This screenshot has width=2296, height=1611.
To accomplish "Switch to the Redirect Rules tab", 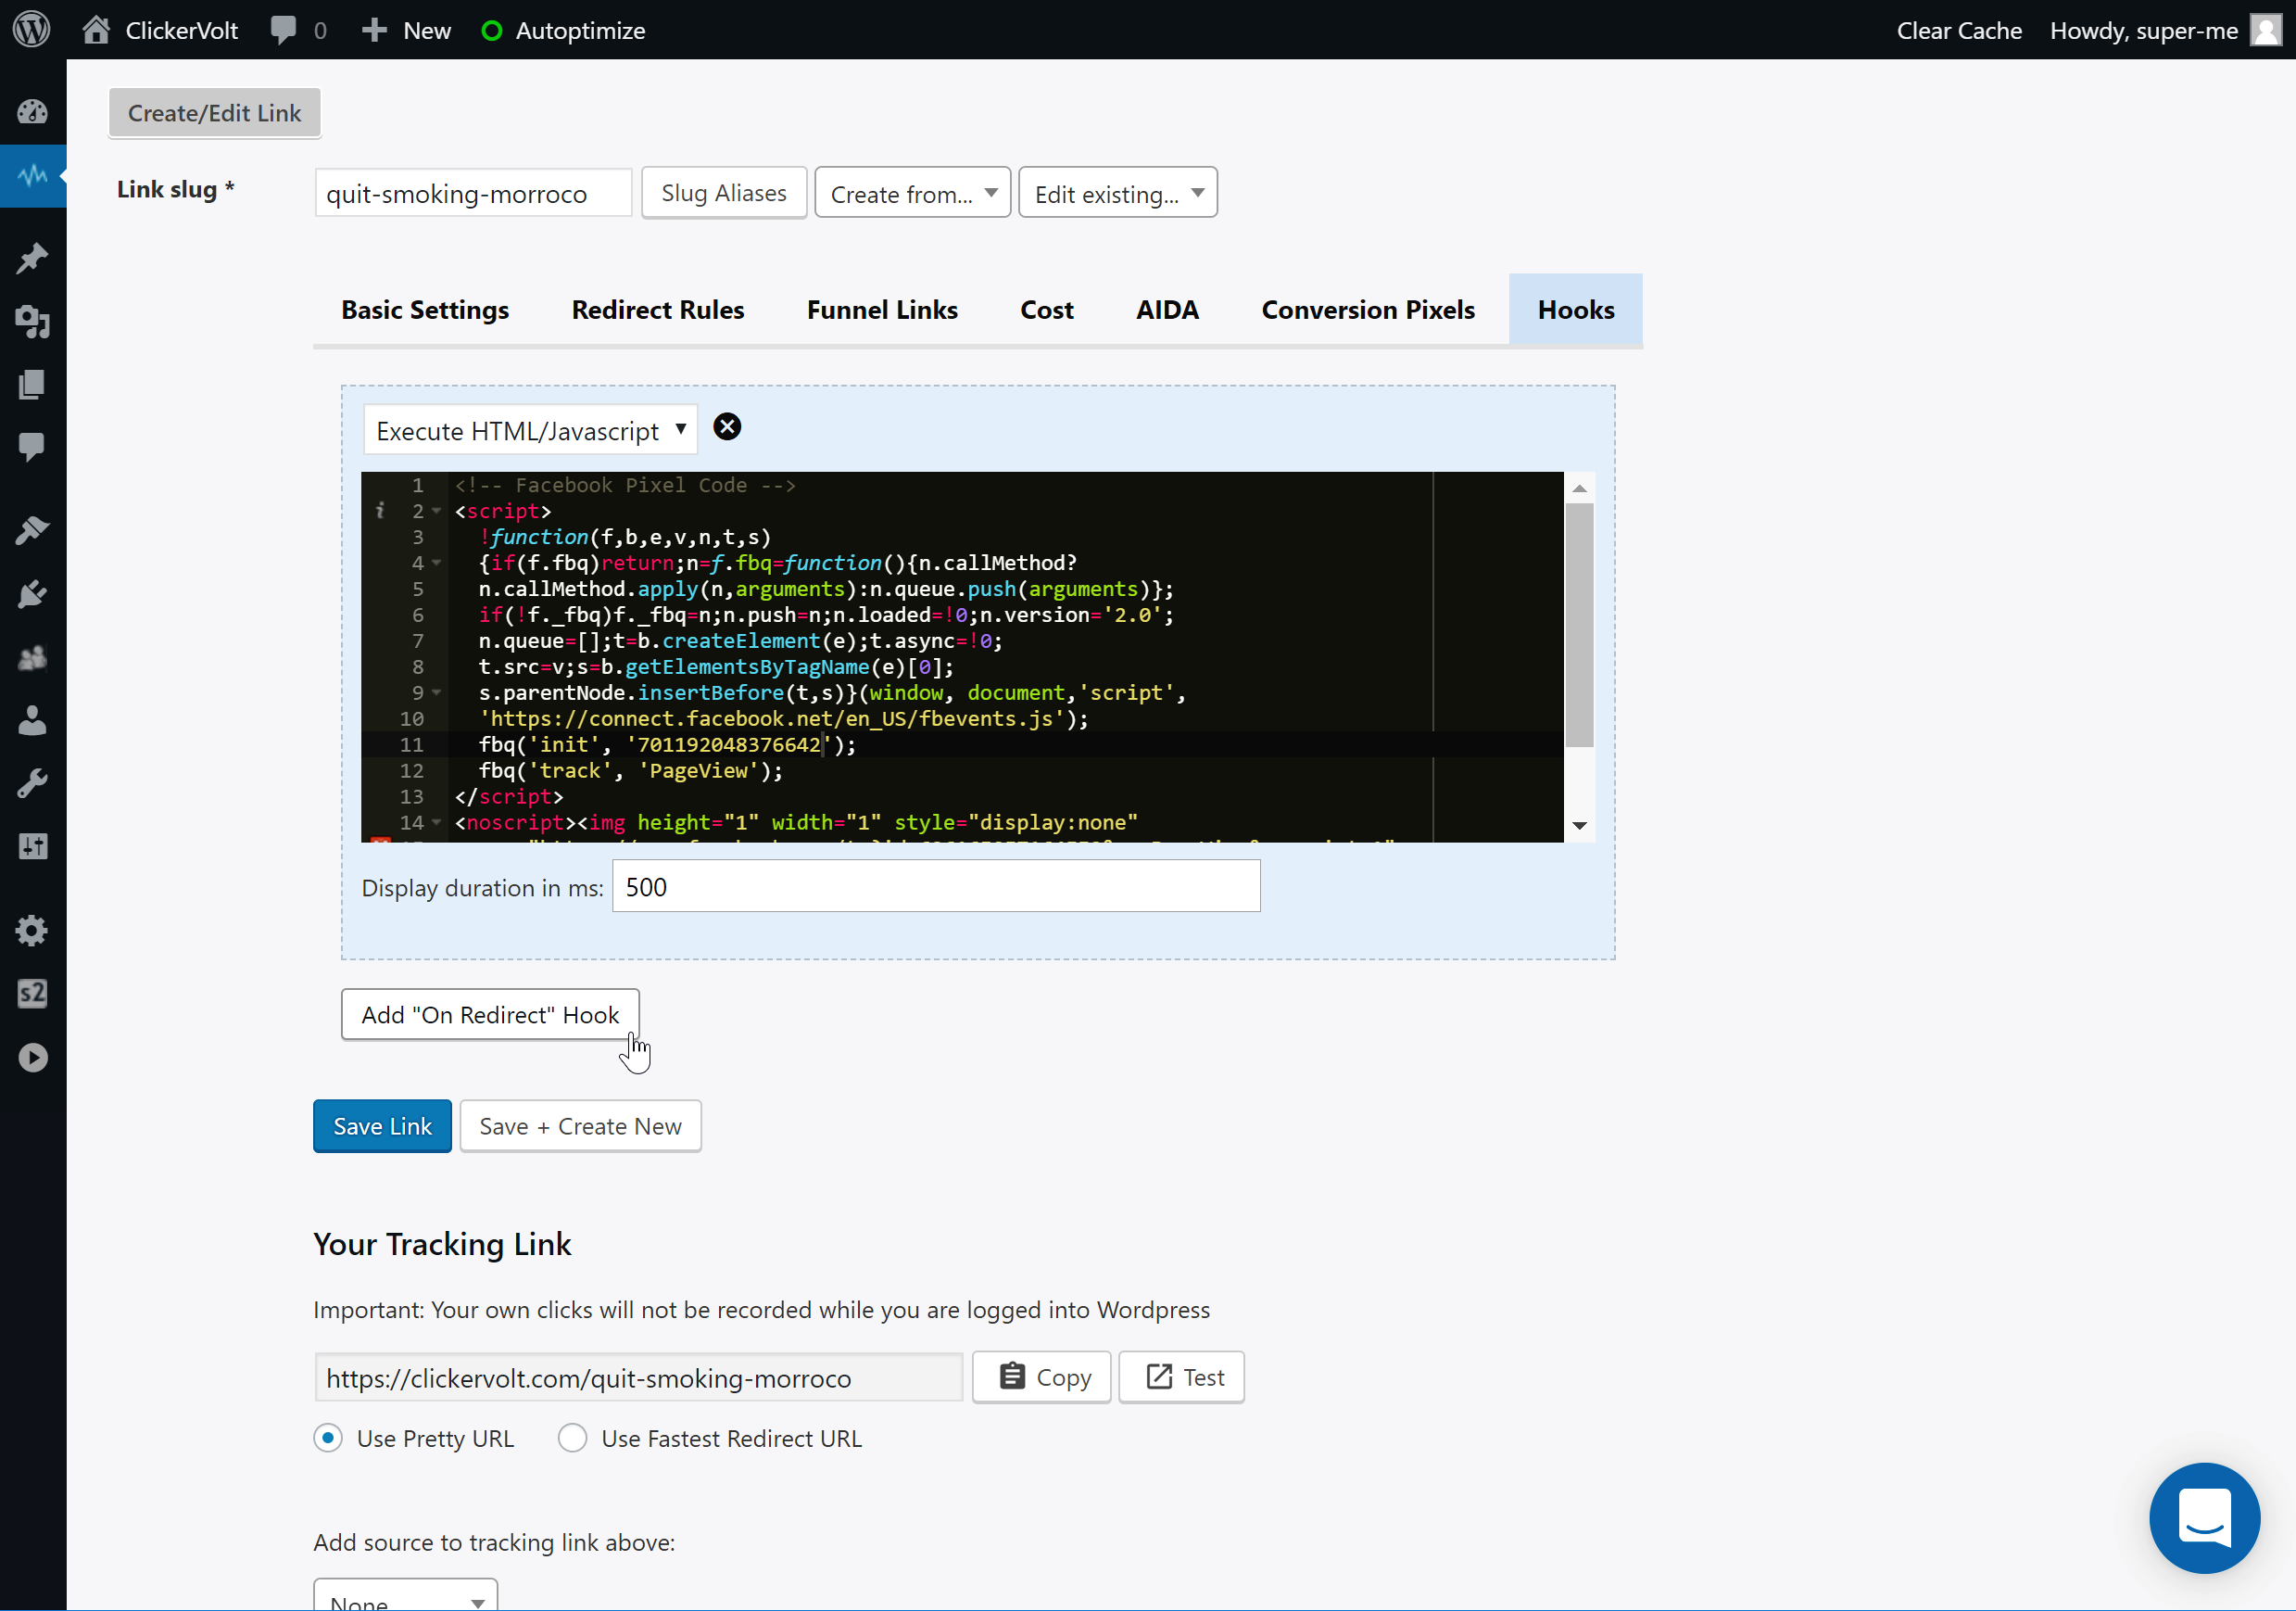I will [658, 311].
